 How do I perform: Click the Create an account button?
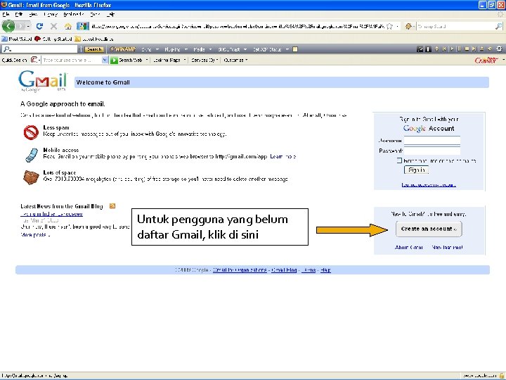coord(429,229)
